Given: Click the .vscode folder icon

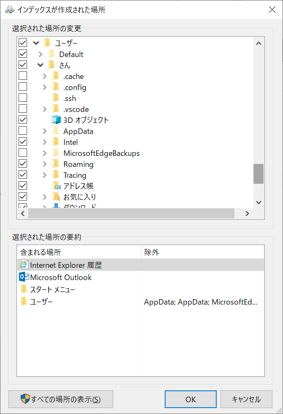Looking at the screenshot, I should pyautogui.click(x=56, y=109).
